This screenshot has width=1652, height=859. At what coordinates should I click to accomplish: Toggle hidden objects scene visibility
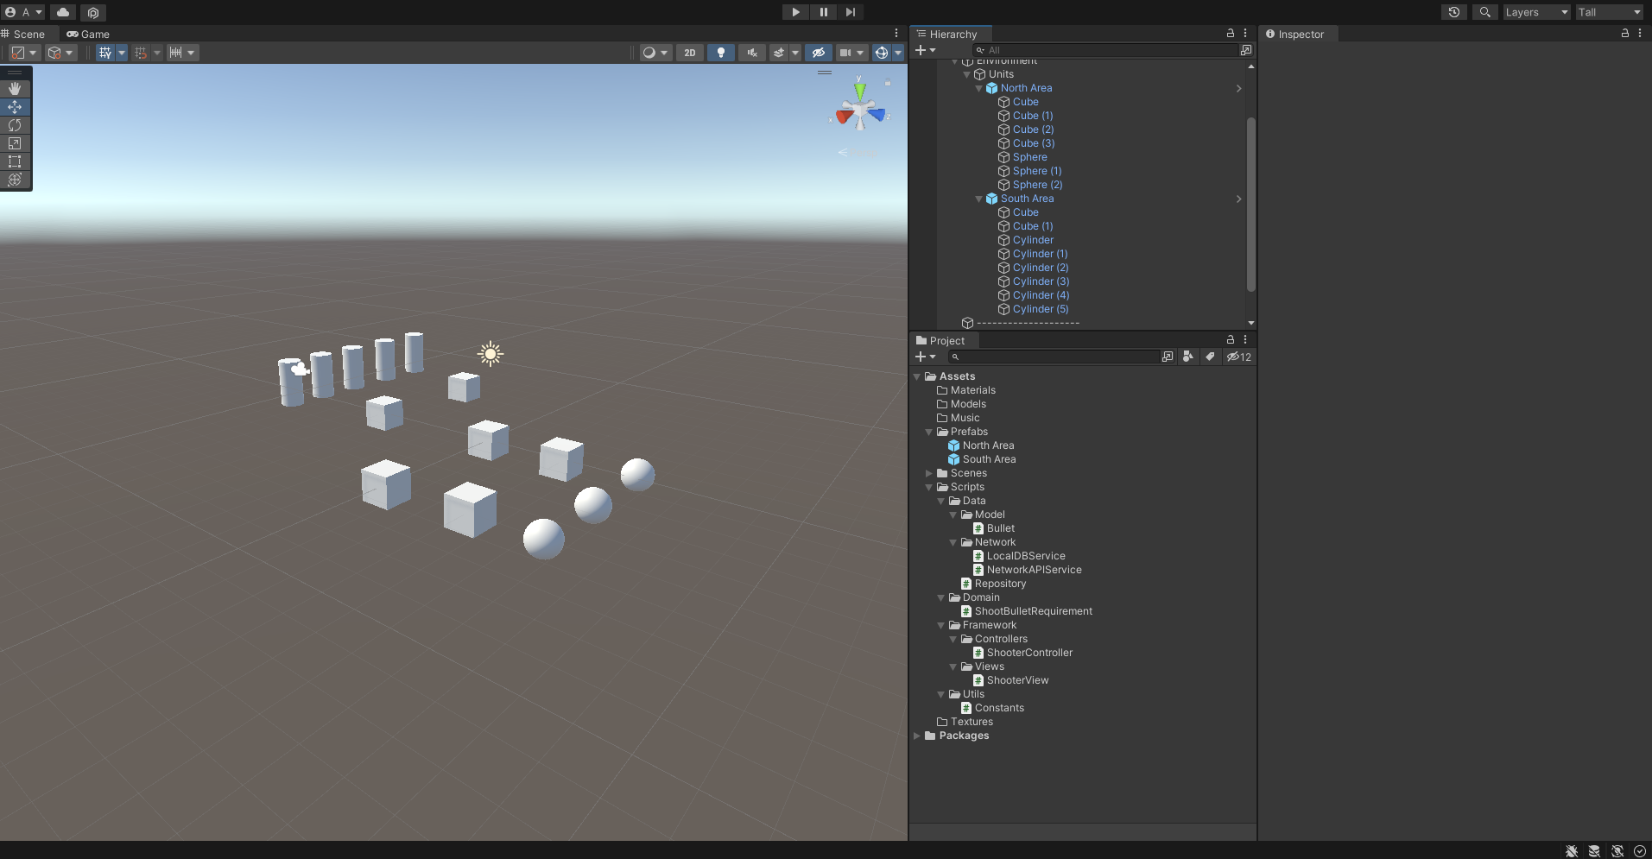(x=818, y=53)
